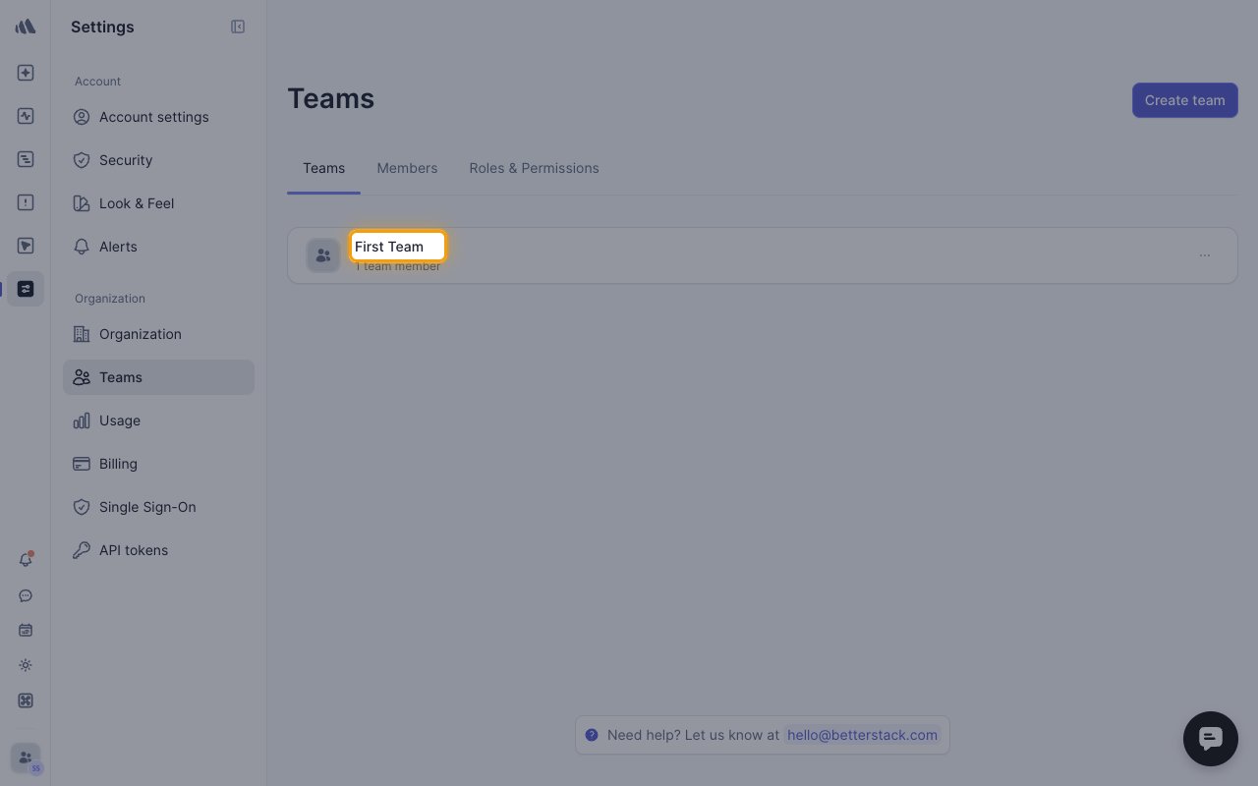Select Teams in the sidebar
The width and height of the screenshot is (1258, 786).
[x=158, y=377]
